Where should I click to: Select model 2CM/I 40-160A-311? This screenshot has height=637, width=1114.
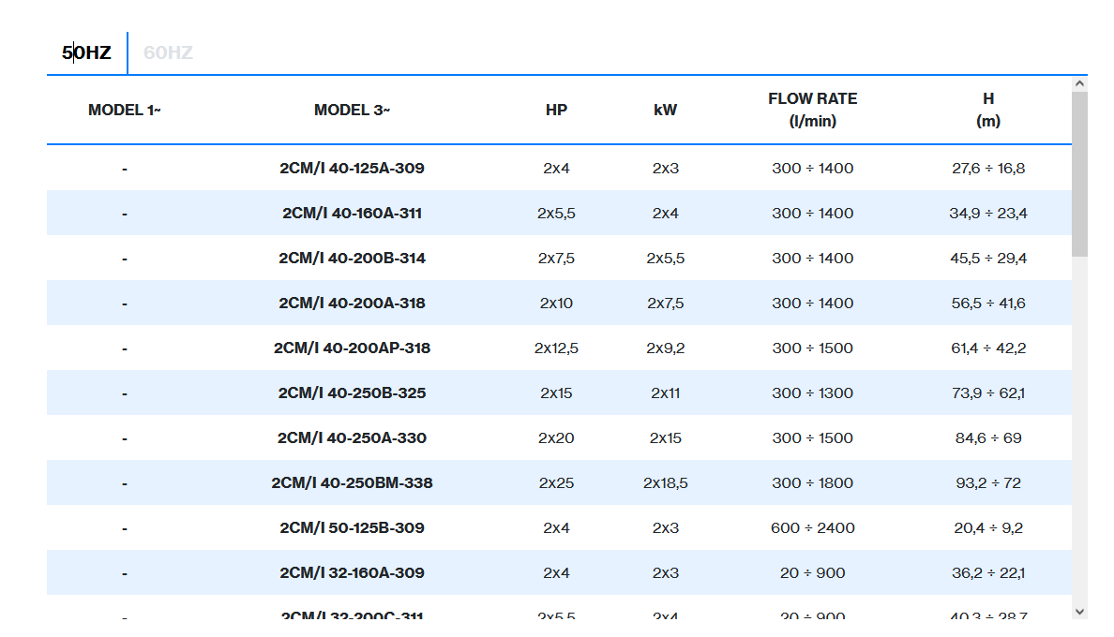click(x=352, y=214)
